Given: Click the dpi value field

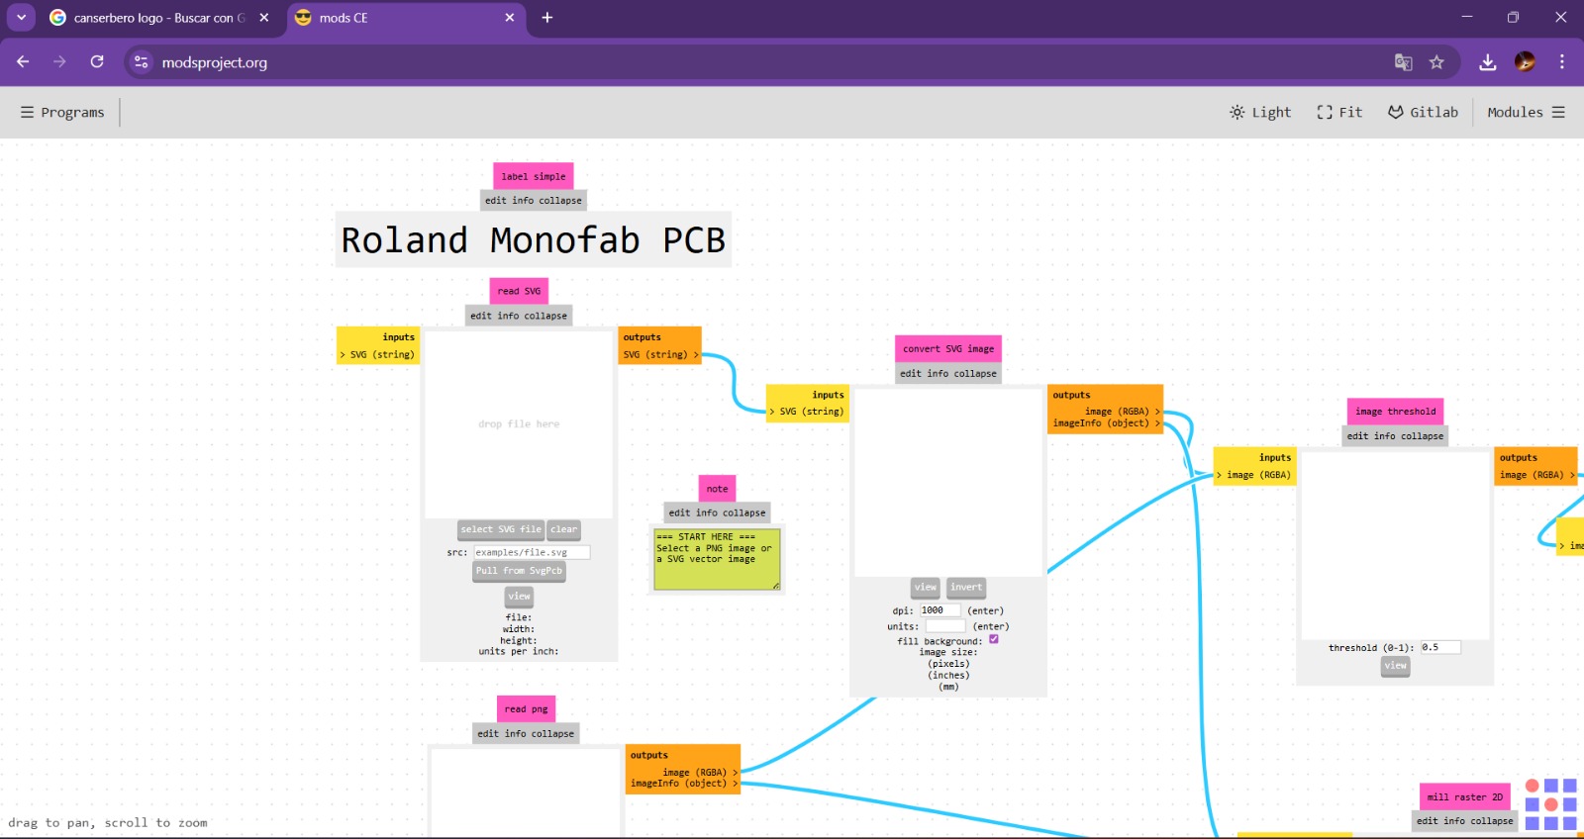Looking at the screenshot, I should click(940, 610).
